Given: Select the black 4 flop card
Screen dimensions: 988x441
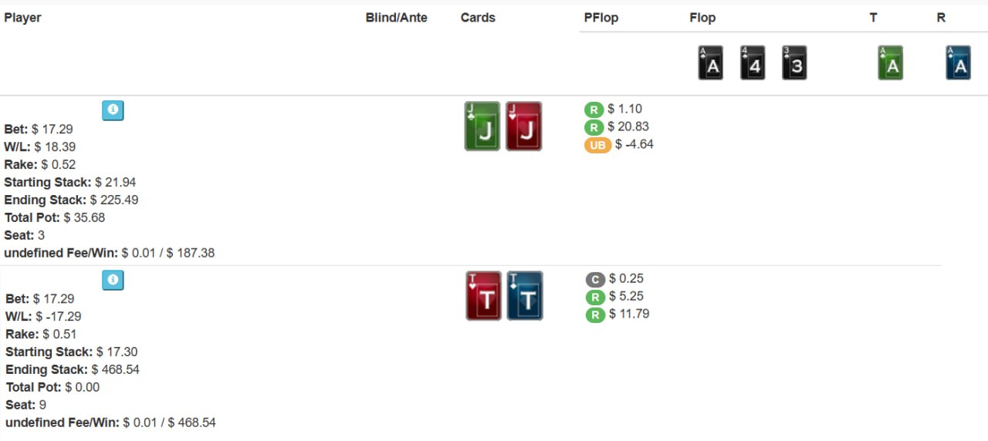Looking at the screenshot, I should [753, 63].
